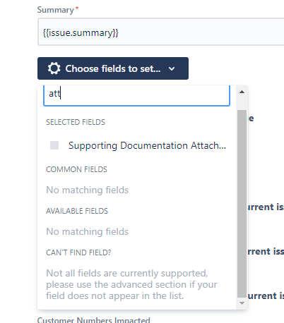Click the COMMON FIELDS section header
Image resolution: width=284 pixels, height=323 pixels.
[76, 169]
